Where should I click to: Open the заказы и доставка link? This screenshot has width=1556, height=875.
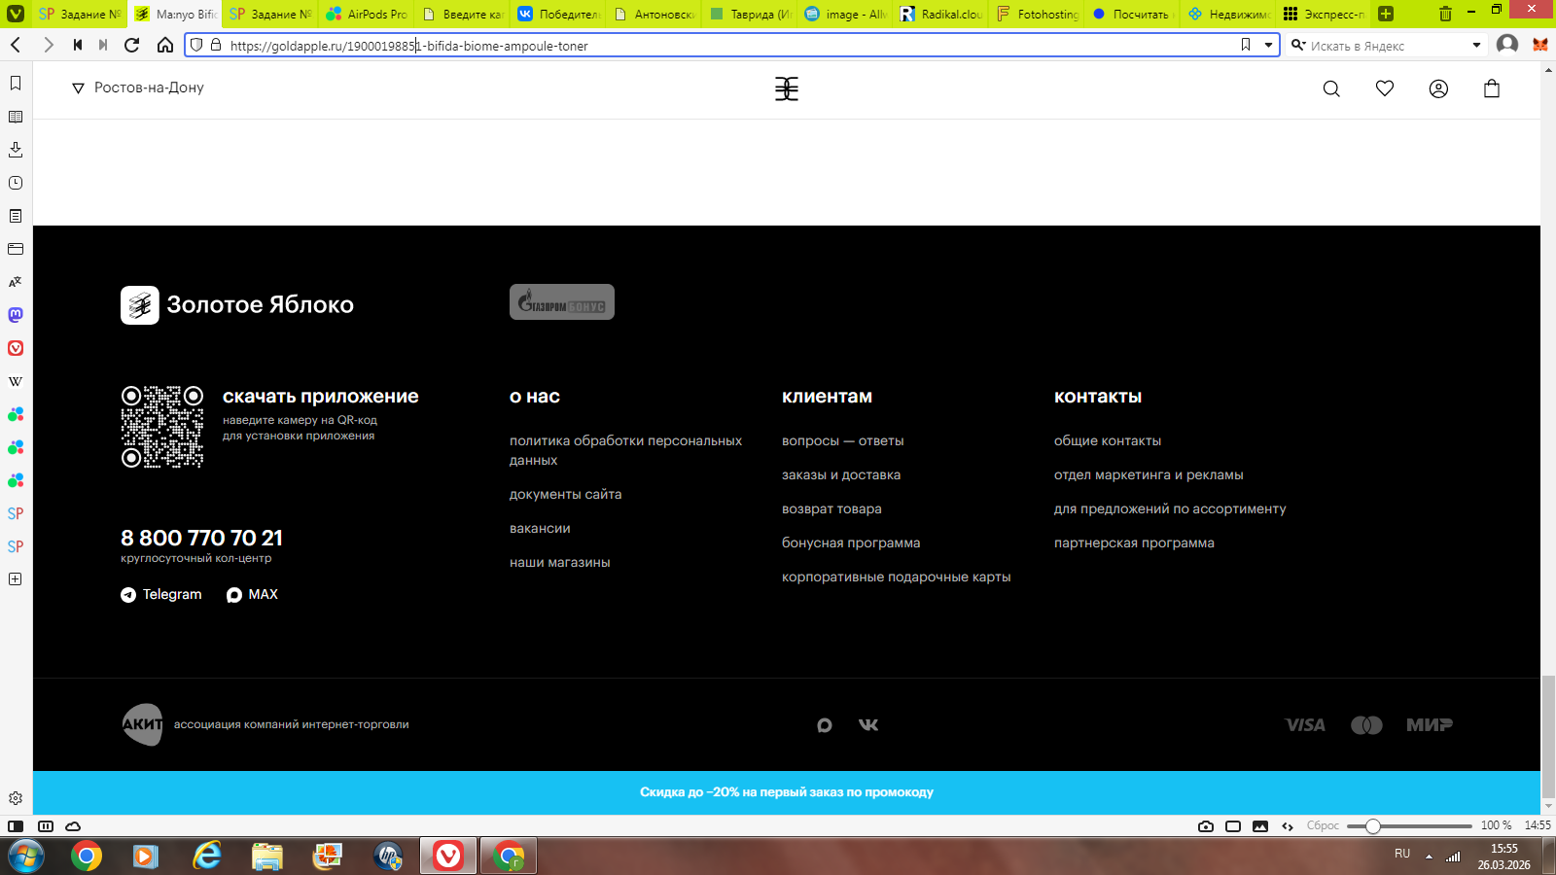(841, 475)
